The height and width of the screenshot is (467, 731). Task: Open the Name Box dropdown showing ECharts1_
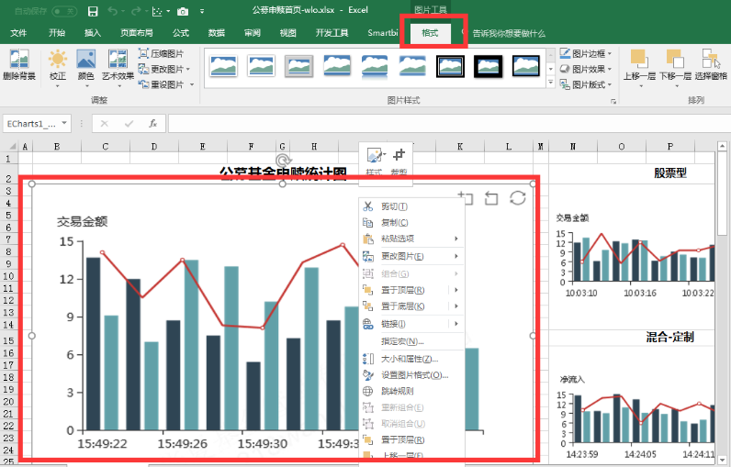coord(64,123)
